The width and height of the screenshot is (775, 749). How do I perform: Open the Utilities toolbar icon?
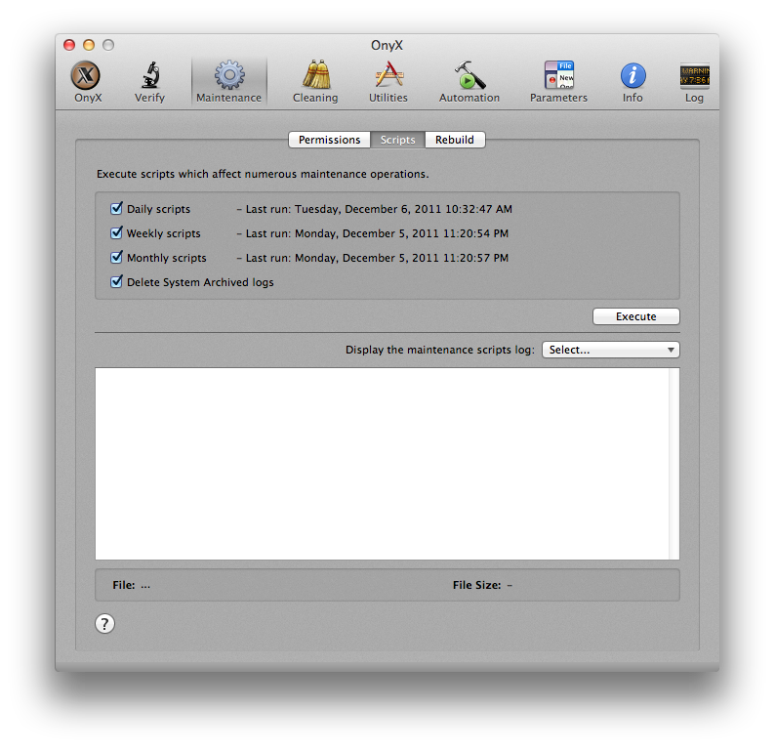pyautogui.click(x=388, y=77)
